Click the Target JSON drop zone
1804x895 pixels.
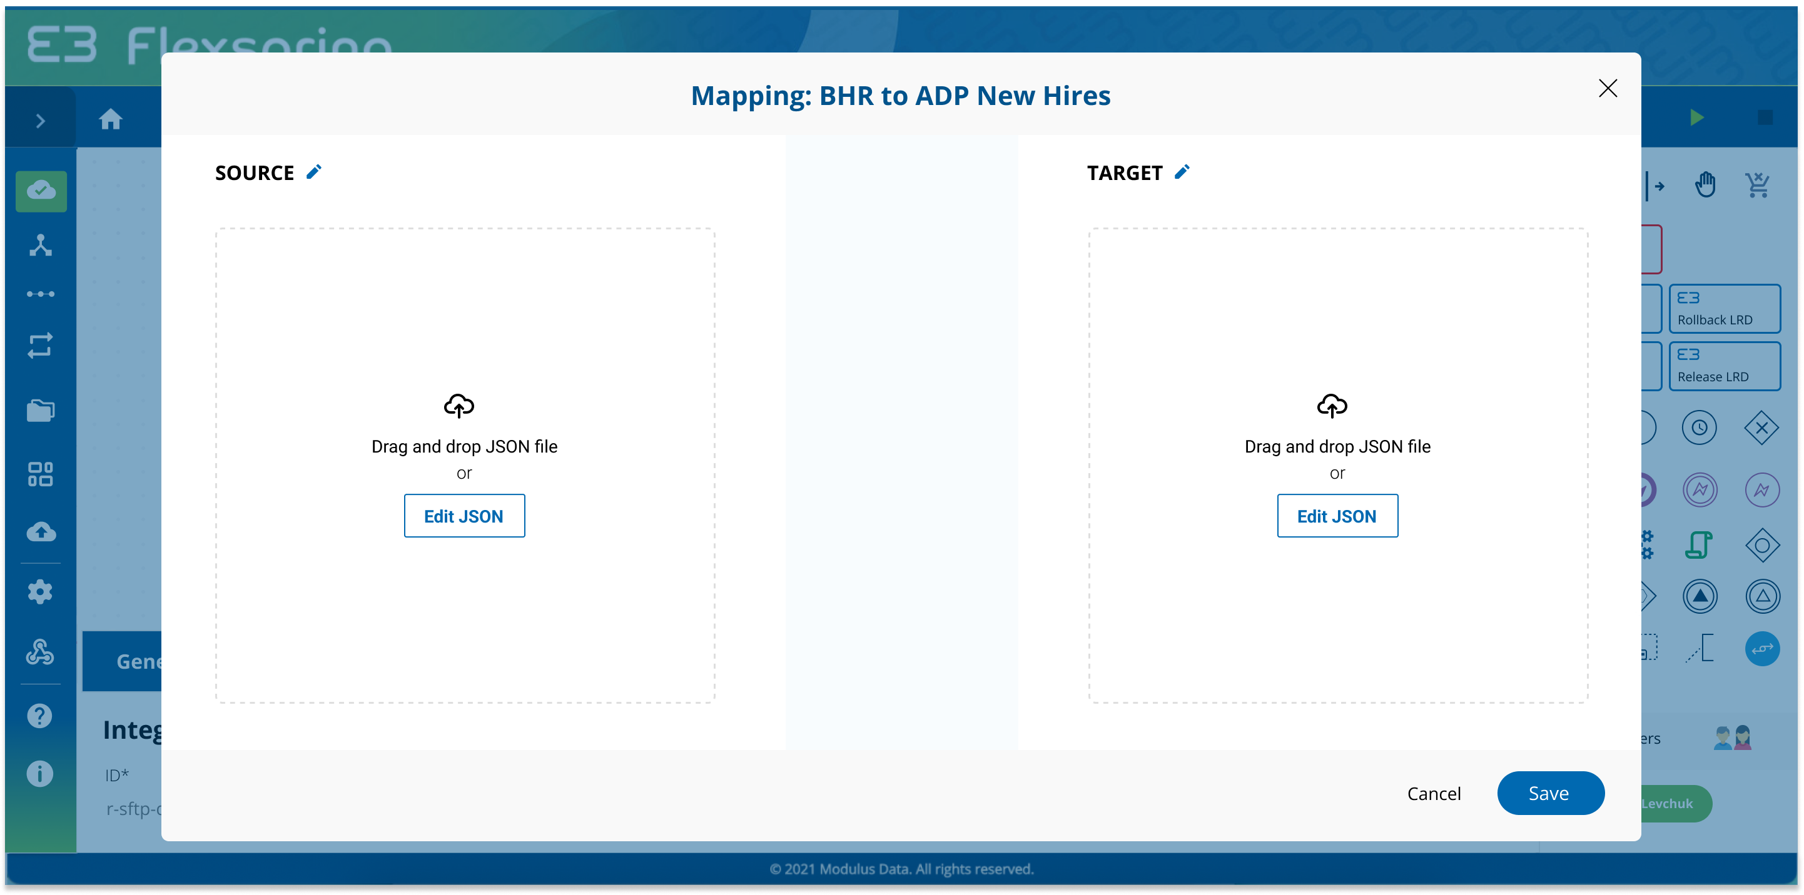(x=1338, y=466)
